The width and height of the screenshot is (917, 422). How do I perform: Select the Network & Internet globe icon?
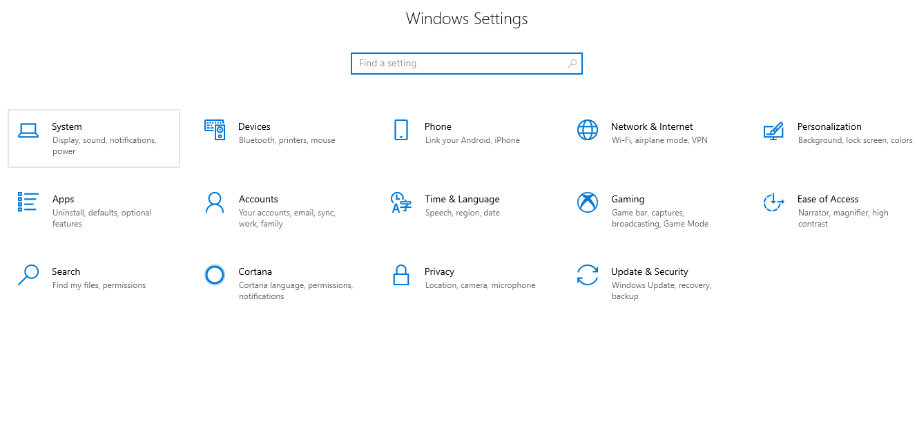(x=588, y=130)
